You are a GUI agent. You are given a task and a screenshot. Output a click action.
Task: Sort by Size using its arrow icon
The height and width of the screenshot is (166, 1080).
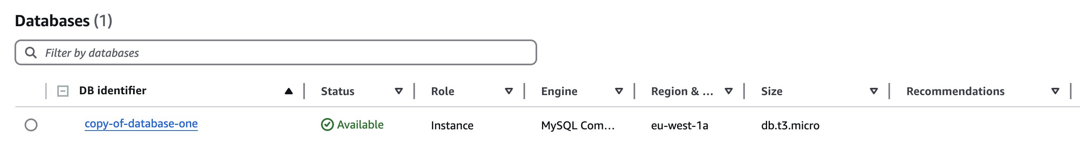click(x=874, y=91)
